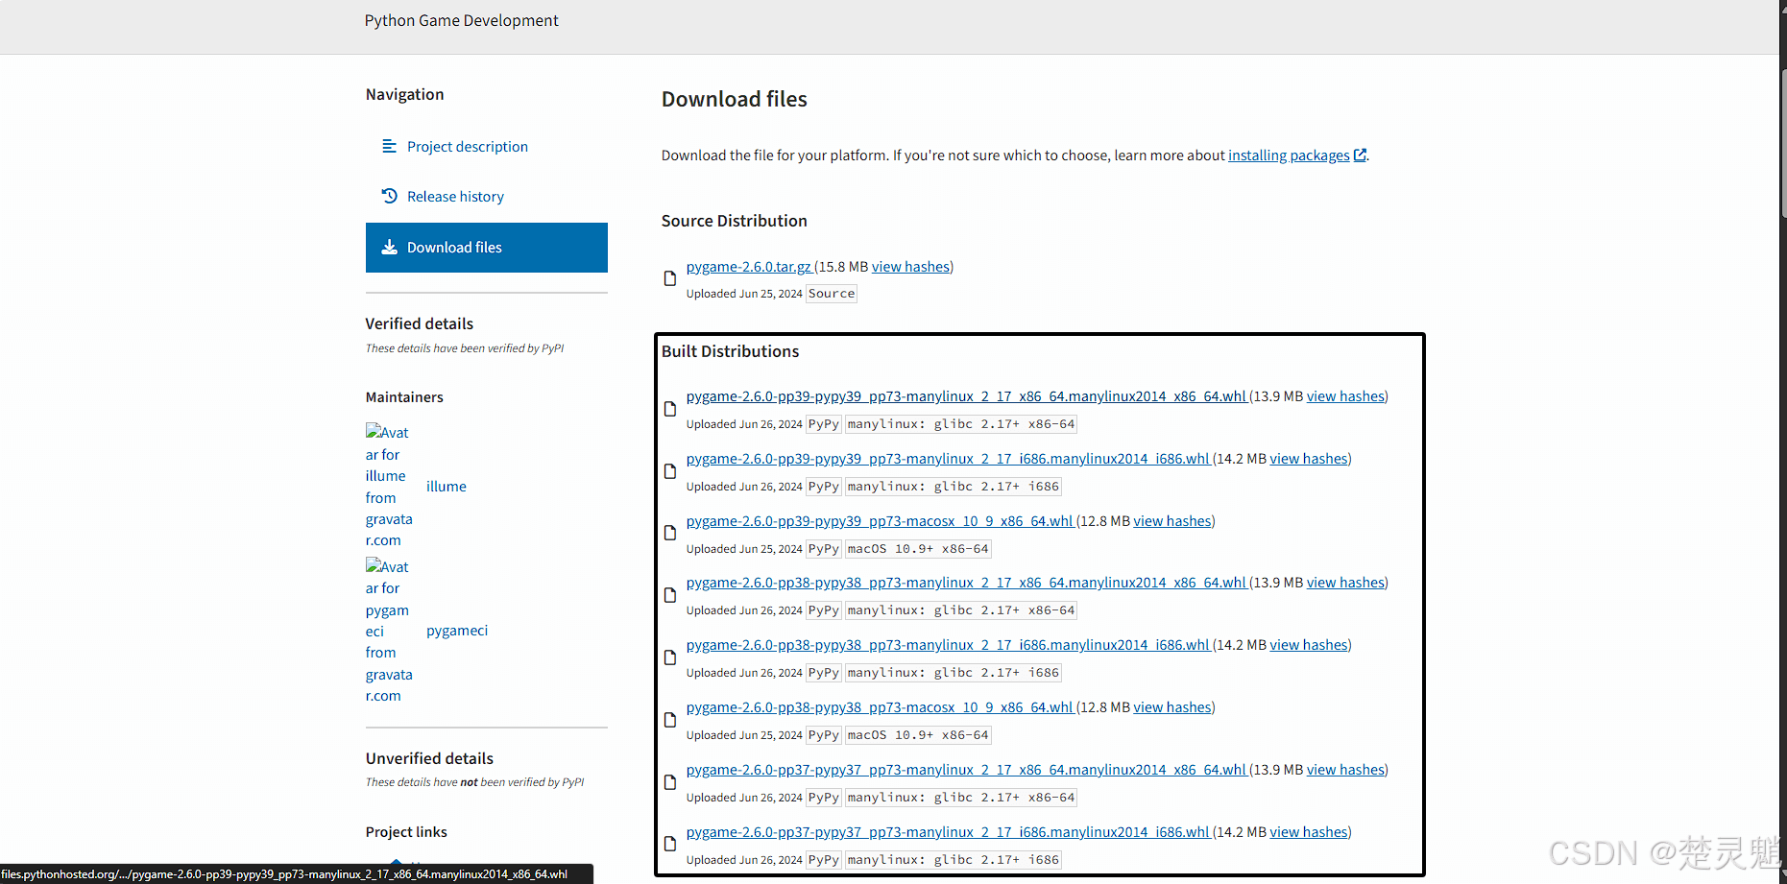Open the installing packages guide link
Viewport: 1787px width, 884px height.
click(x=1289, y=155)
